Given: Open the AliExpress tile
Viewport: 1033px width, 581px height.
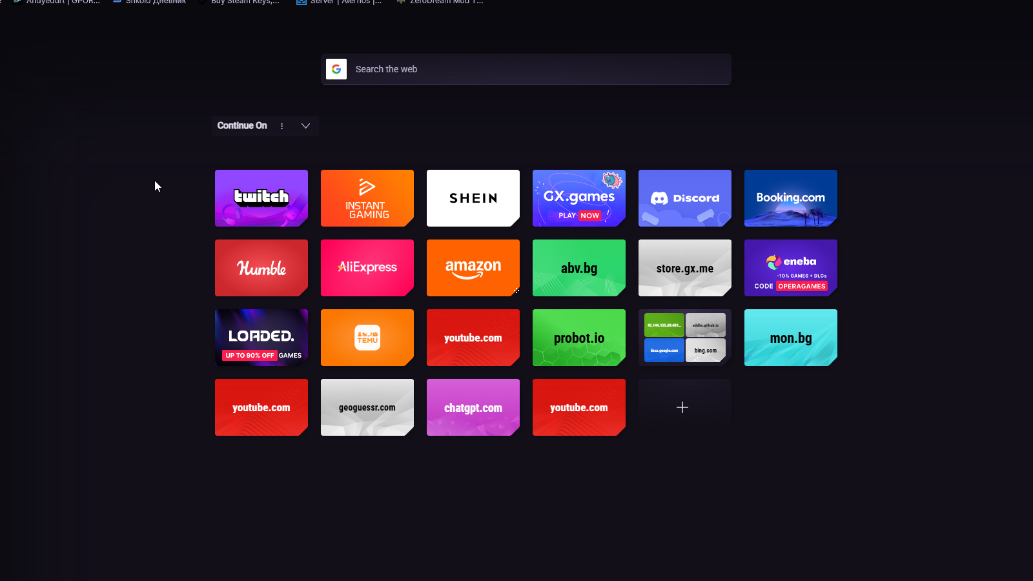Looking at the screenshot, I should click(367, 268).
